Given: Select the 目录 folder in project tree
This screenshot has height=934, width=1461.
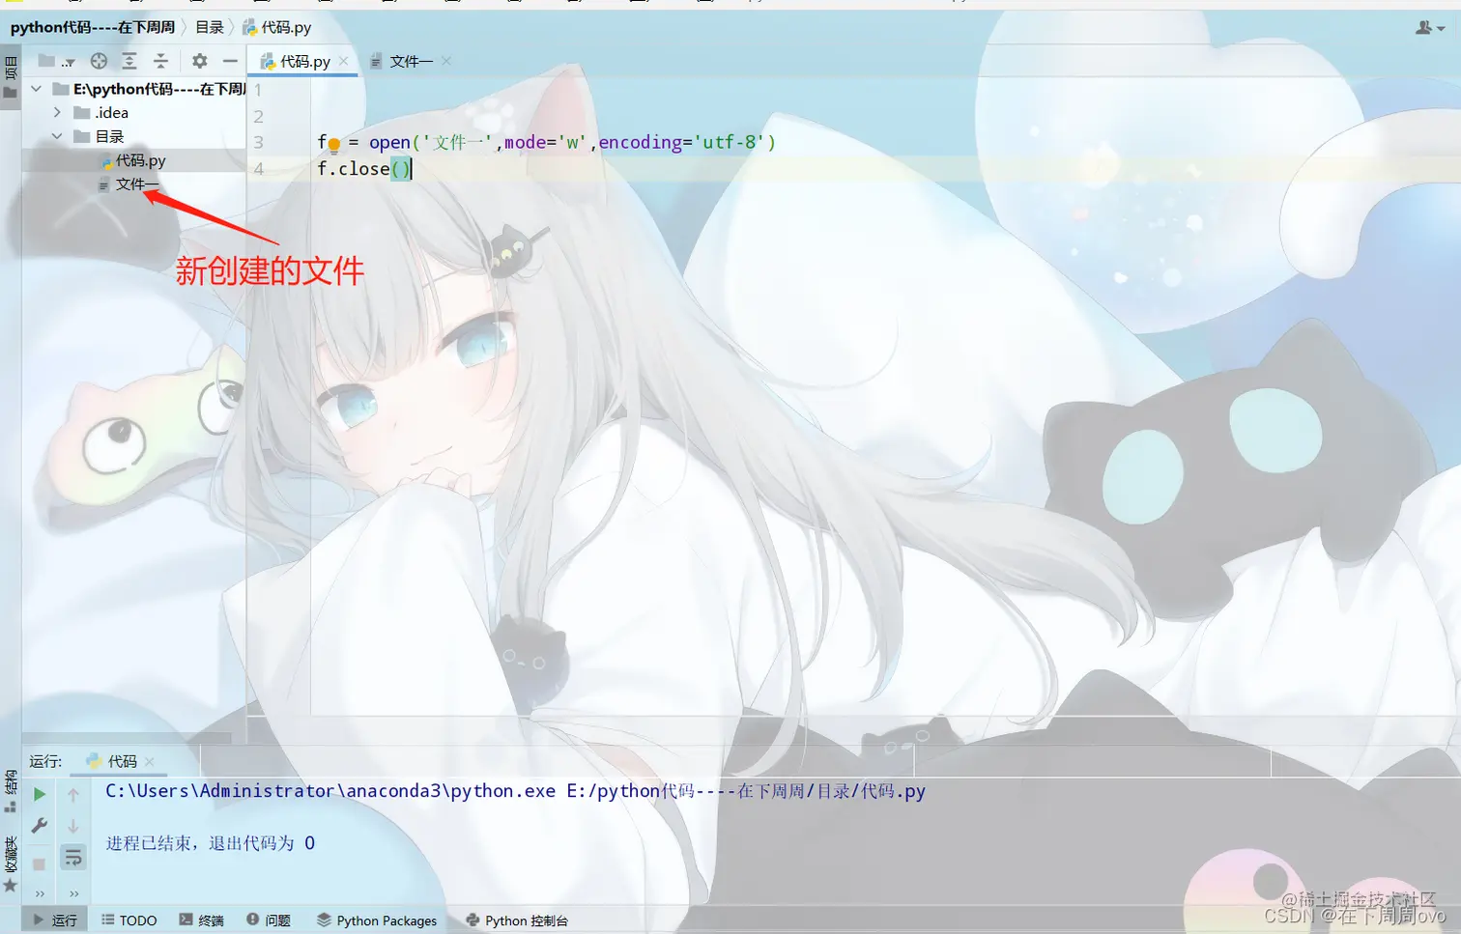Looking at the screenshot, I should (x=100, y=136).
